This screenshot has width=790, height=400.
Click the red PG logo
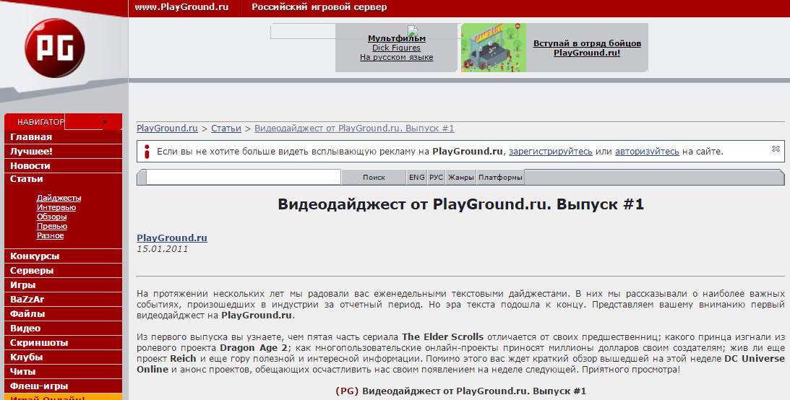point(54,48)
